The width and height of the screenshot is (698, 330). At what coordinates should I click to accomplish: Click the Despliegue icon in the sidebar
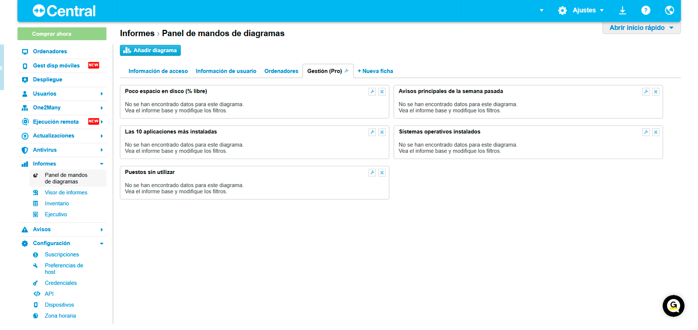tap(25, 79)
